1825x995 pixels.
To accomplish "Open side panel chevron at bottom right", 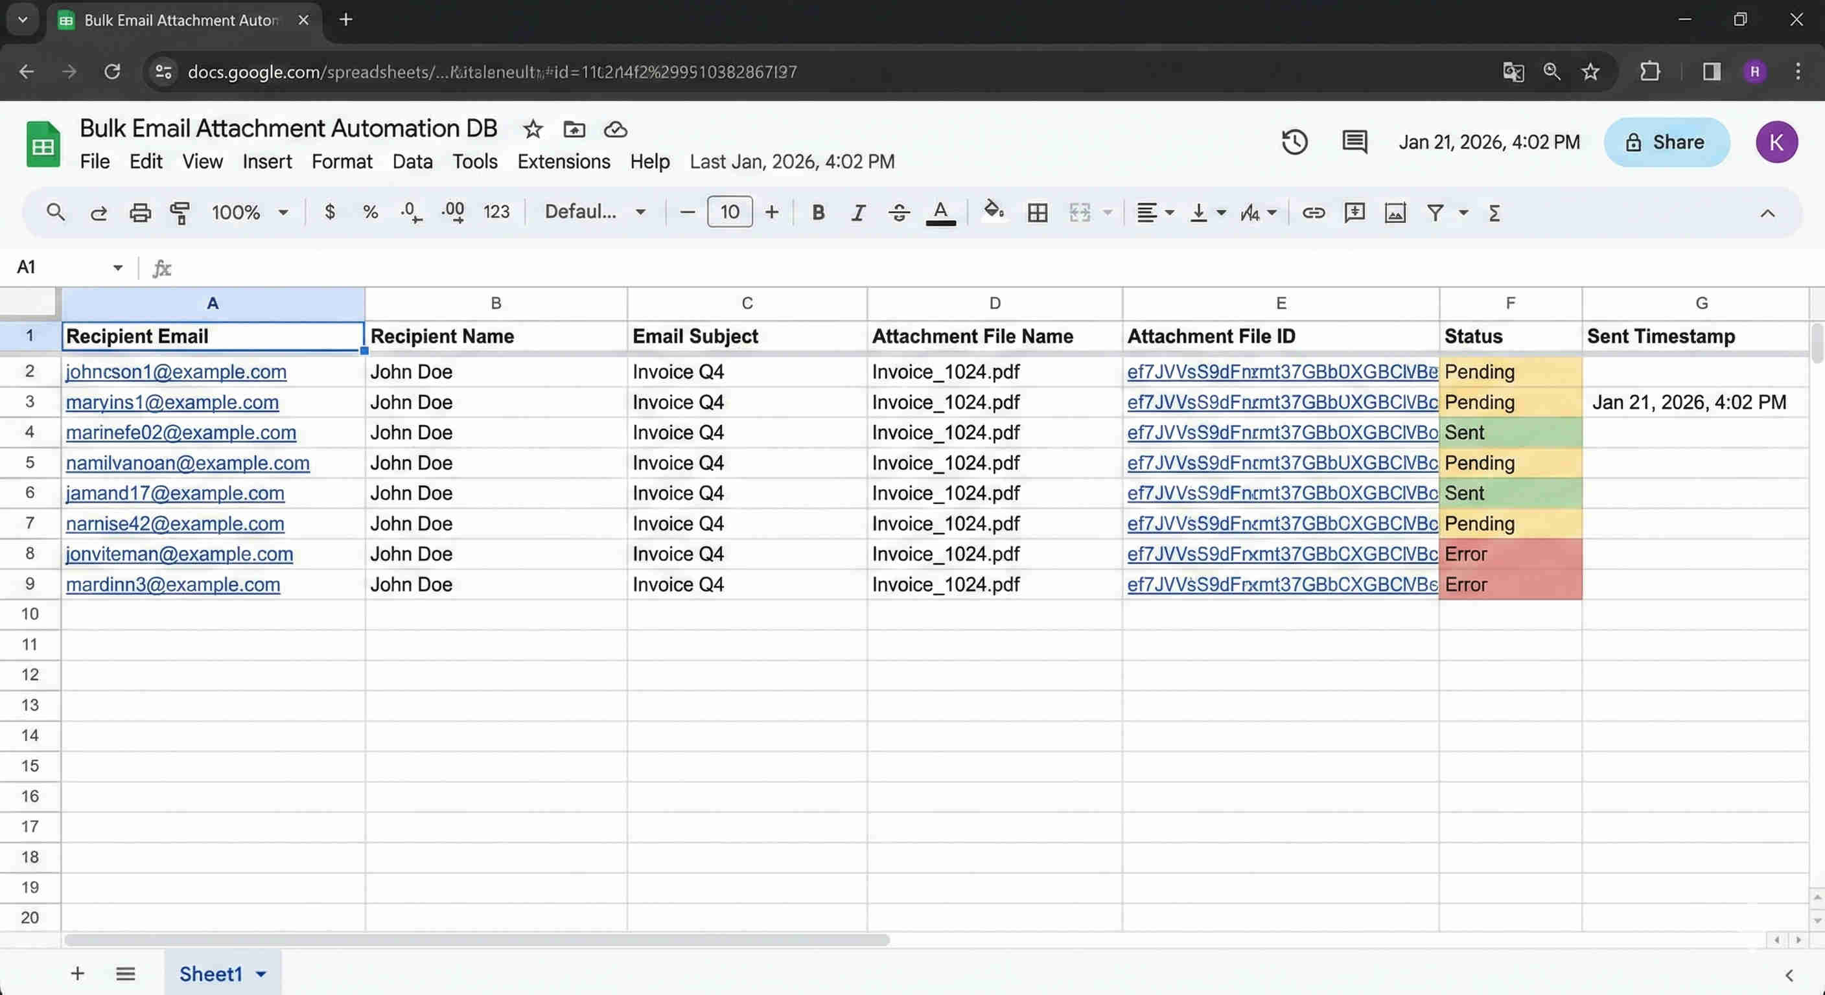I will [x=1789, y=975].
